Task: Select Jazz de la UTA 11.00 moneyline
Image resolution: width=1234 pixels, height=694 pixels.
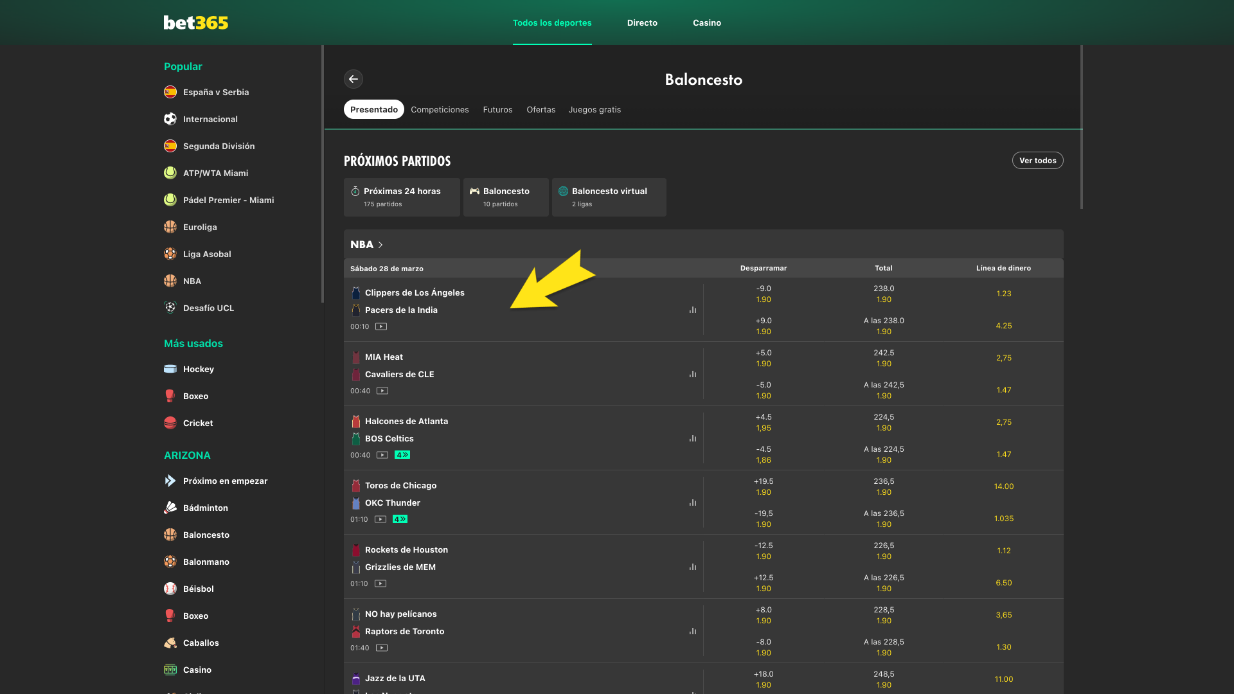Action: click(1003, 679)
